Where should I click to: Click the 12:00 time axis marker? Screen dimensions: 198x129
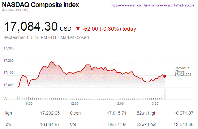75,104
